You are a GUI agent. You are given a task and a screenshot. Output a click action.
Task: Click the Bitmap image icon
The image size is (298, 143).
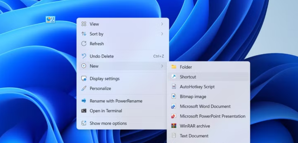point(174,96)
